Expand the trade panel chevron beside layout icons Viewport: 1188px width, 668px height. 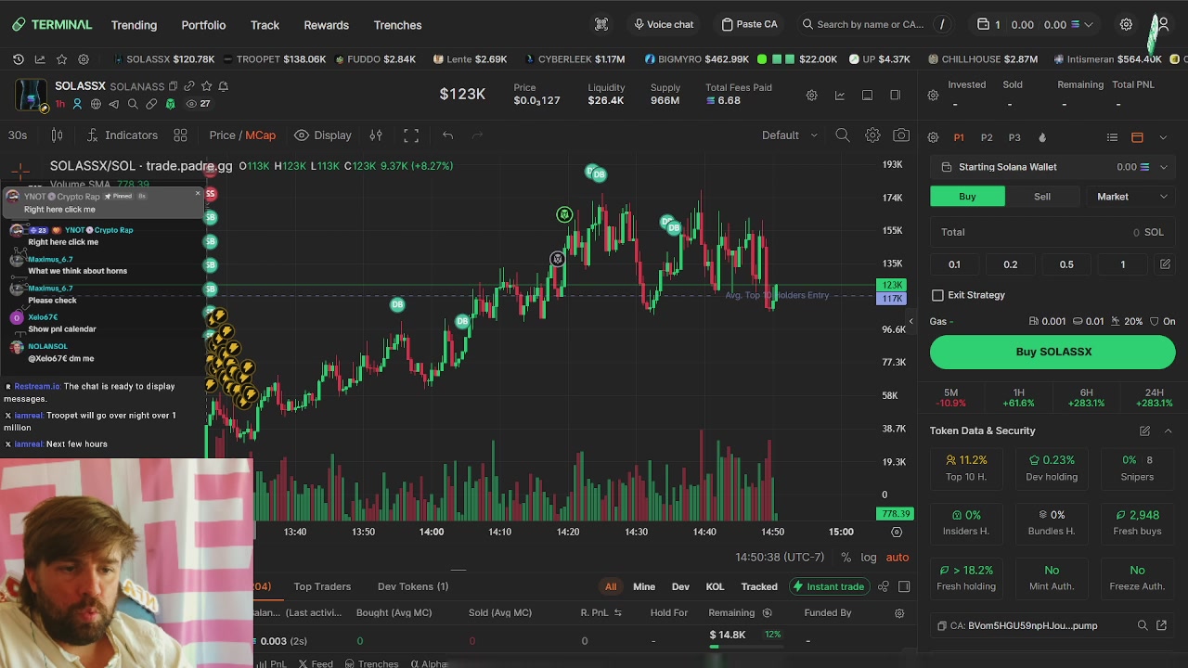pos(1163,138)
